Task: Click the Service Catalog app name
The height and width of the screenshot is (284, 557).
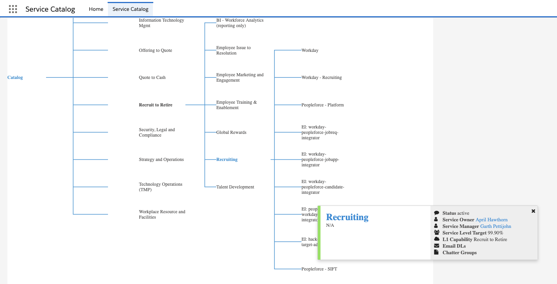Action: (x=50, y=9)
